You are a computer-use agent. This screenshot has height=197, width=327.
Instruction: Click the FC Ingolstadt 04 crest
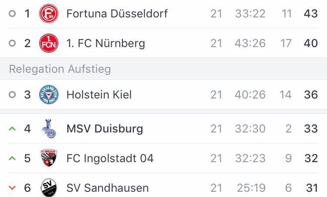48,158
